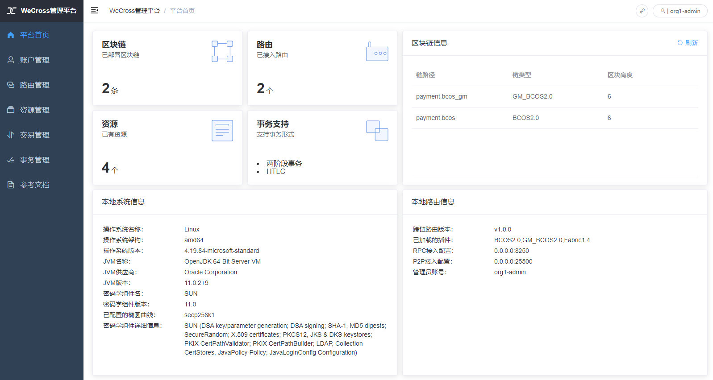Collapse the sidebar with hamburger icon

pos(95,10)
